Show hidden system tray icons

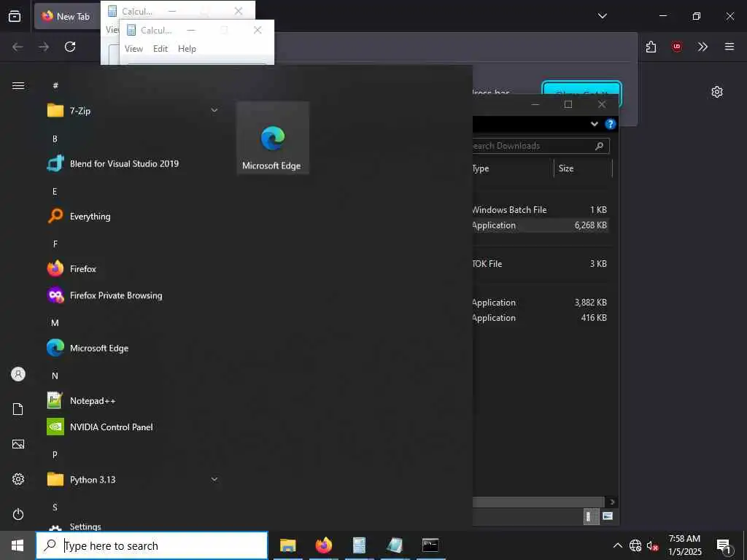pyautogui.click(x=617, y=545)
